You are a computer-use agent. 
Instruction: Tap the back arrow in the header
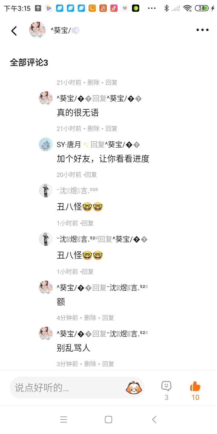coord(14,30)
